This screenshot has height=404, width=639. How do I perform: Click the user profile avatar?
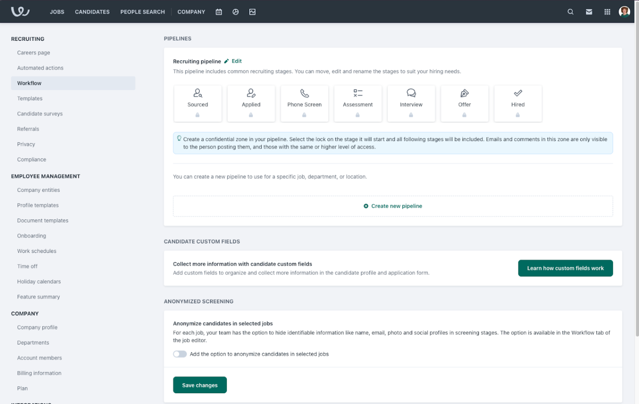coord(624,12)
